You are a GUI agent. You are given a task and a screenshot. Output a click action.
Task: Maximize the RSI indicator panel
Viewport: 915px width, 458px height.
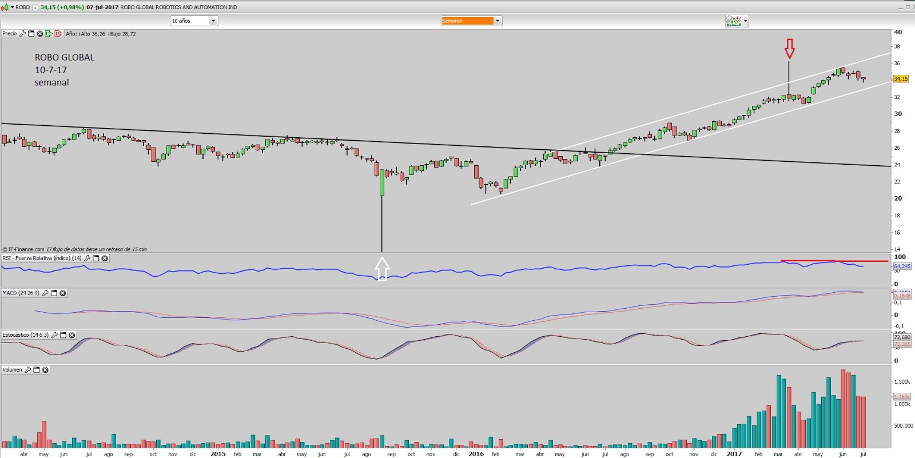(96, 258)
